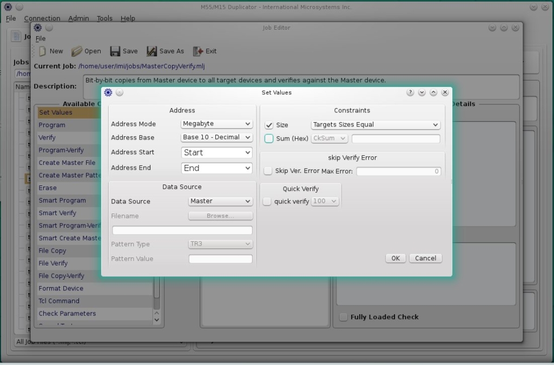
Task: Open the Address Start combo box
Action: (x=216, y=152)
